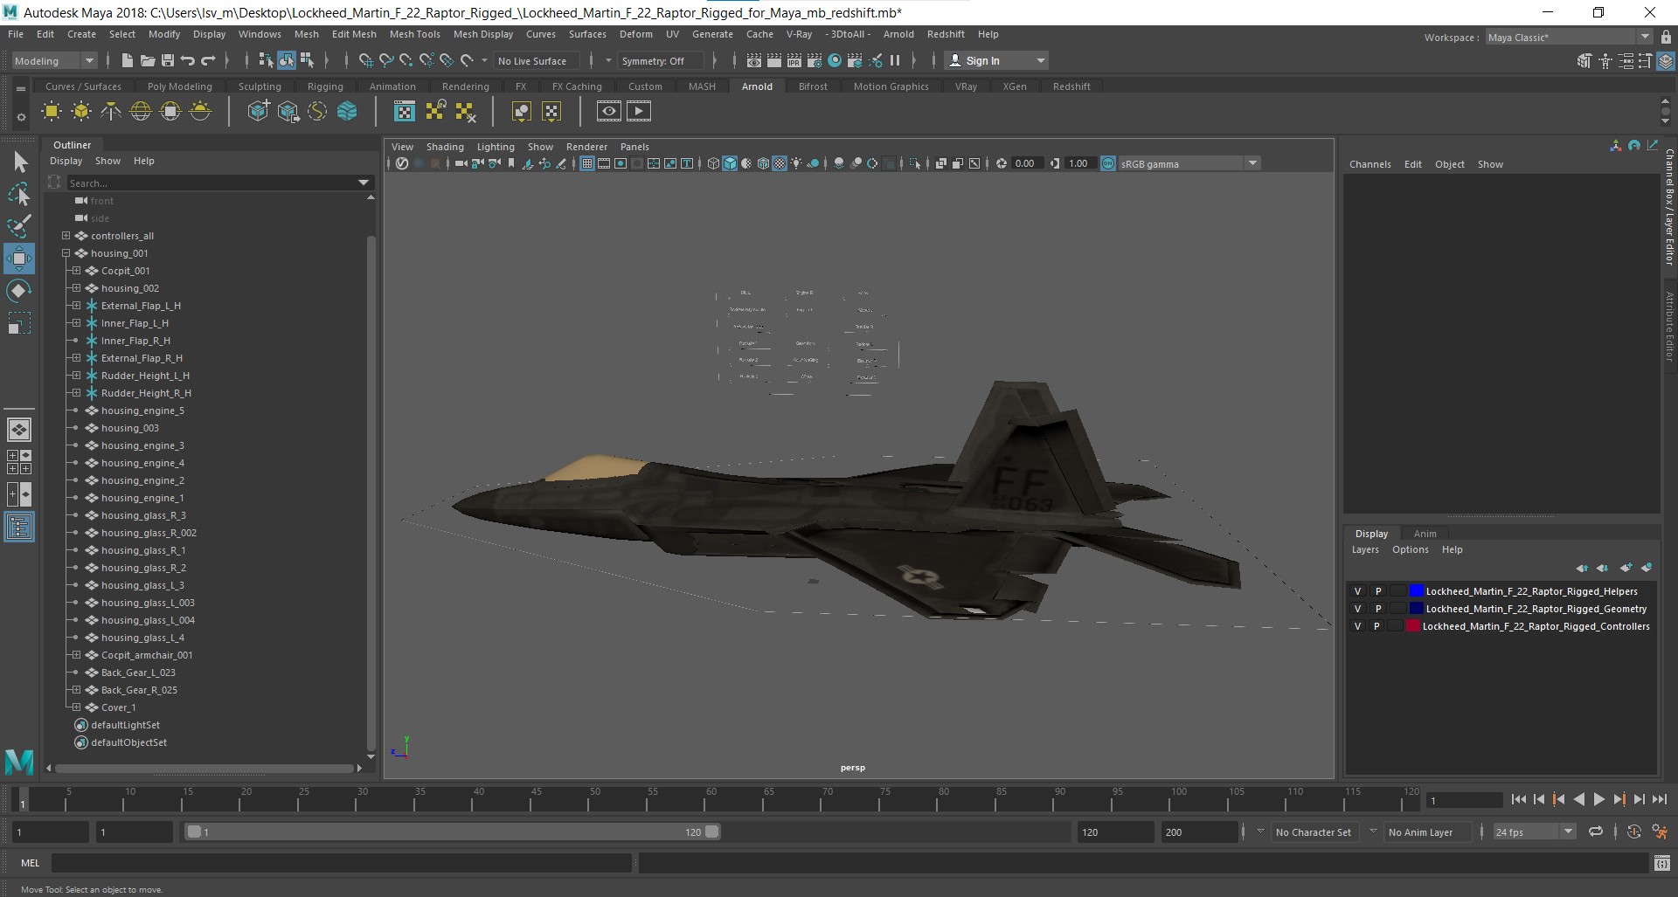Screen dimensions: 1678x897
Task: Expand External_Flap_L_H in the Outliner
Action: point(76,306)
